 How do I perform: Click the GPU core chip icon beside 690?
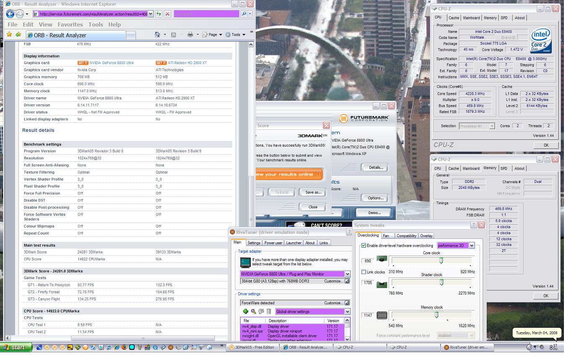pos(381,260)
